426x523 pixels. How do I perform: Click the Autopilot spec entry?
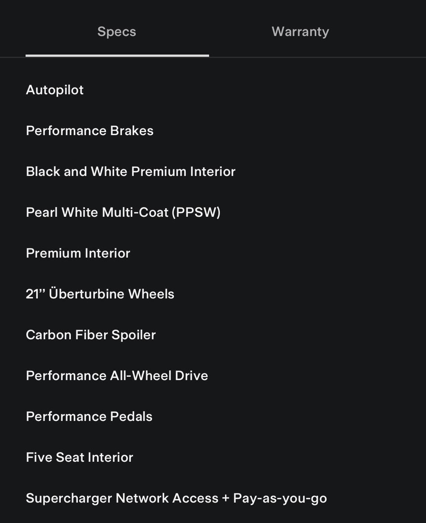(55, 90)
